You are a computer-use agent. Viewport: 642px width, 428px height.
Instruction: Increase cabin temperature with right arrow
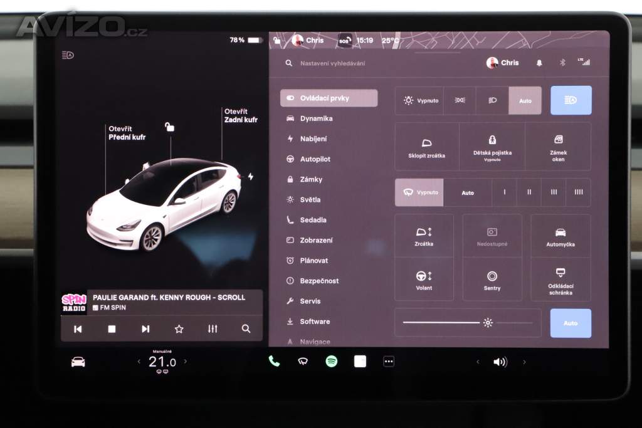click(x=186, y=362)
